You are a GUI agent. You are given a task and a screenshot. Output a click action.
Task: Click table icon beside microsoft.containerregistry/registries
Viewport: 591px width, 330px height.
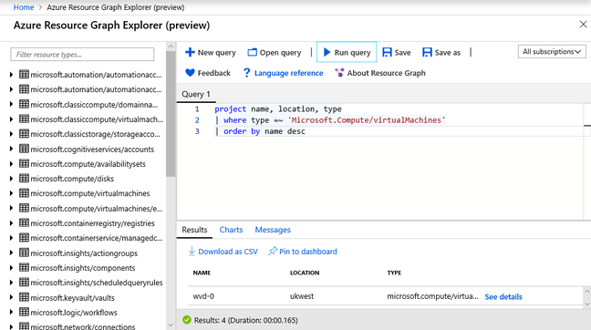tap(24, 222)
